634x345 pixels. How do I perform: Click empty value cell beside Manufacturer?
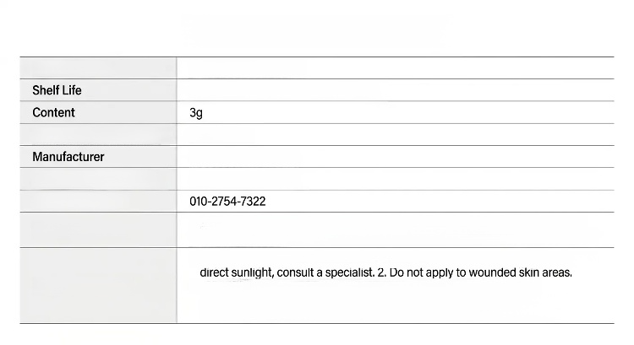(396, 157)
